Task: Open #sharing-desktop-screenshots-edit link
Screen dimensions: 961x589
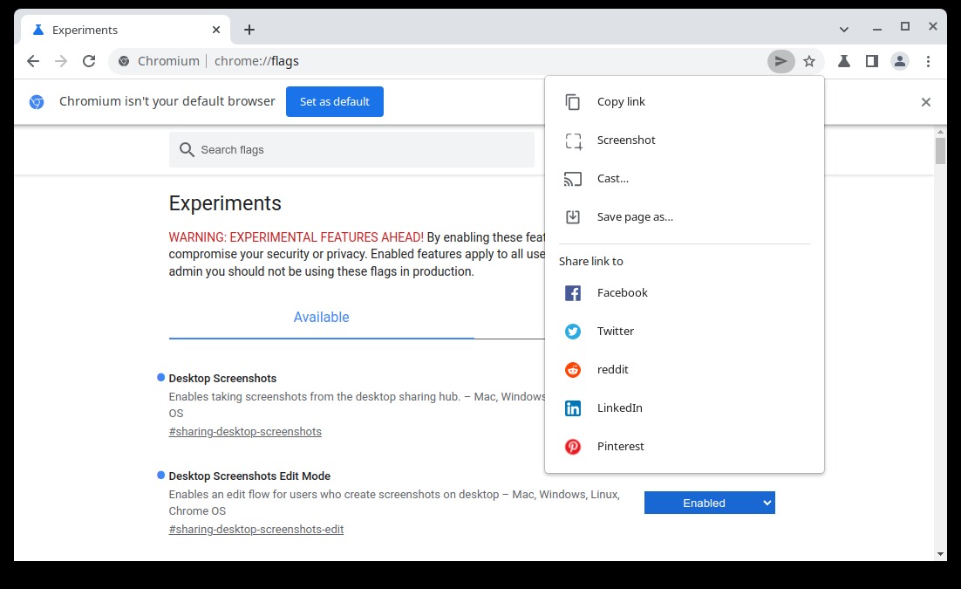Action: 256,530
